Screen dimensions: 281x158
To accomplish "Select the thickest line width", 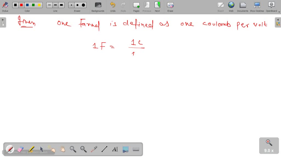I will pos(61,5).
